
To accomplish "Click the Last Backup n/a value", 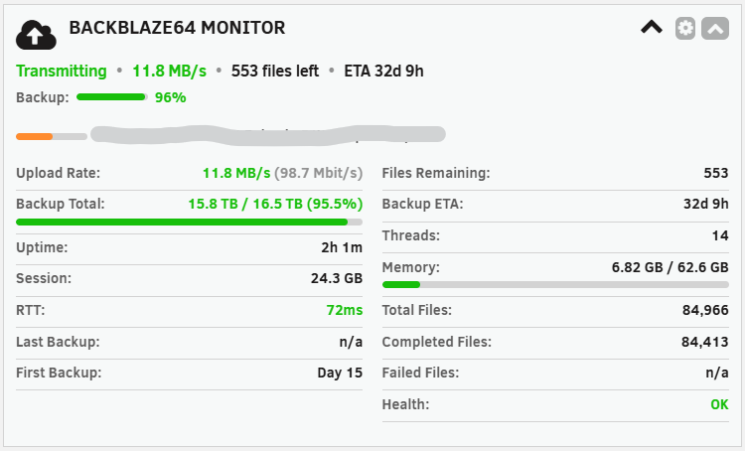I will 351,342.
